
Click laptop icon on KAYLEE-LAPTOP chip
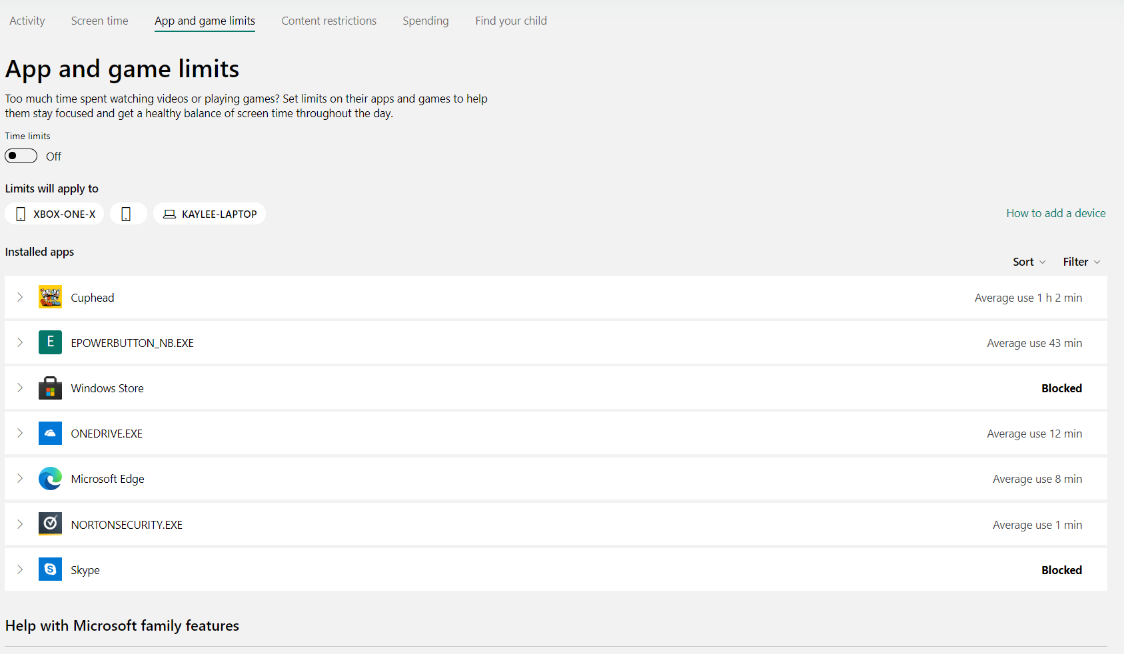point(169,214)
